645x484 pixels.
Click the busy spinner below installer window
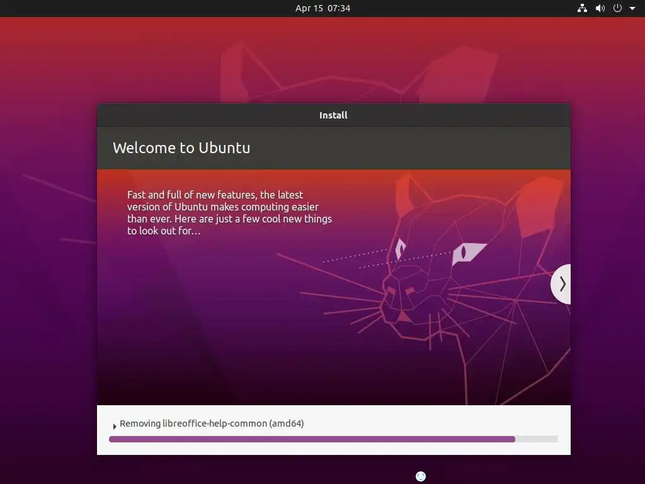click(420, 476)
